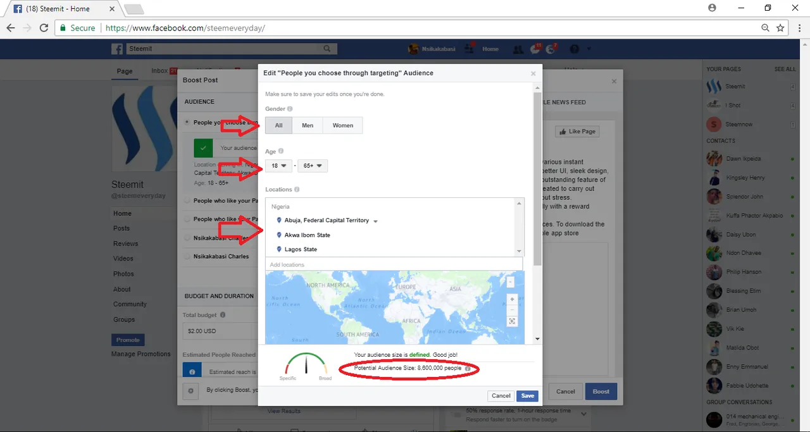Go to Posts in page sidebar
The height and width of the screenshot is (432, 810).
point(121,228)
